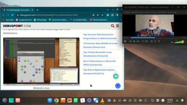Open YouTube bookmark
This screenshot has width=187, height=105.
click(8, 20)
